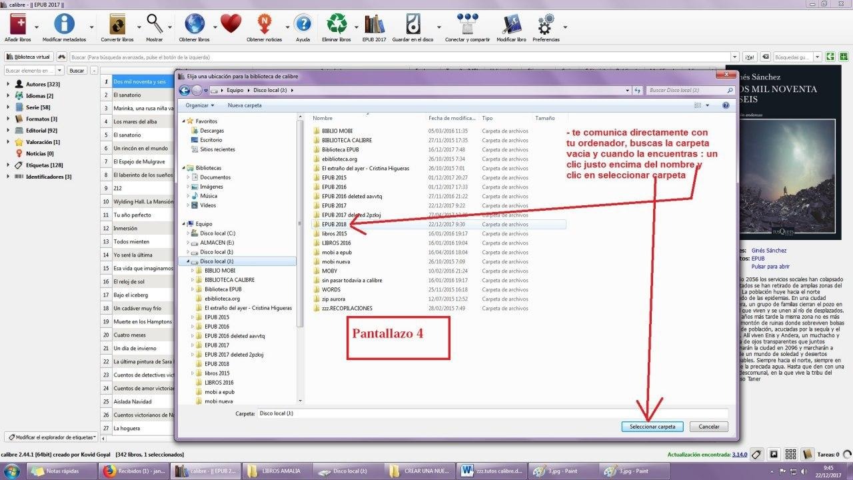Click the Conectar y compartir icon

[467, 24]
